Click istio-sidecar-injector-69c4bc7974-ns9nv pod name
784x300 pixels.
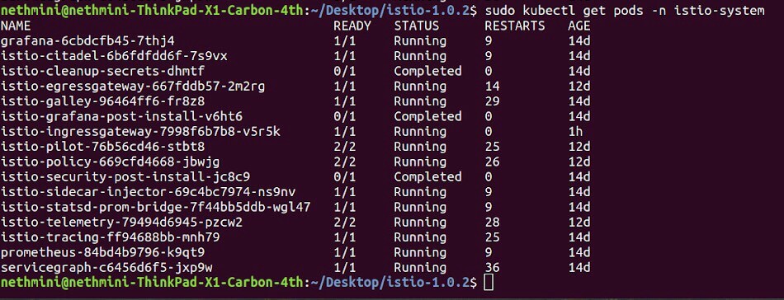click(148, 192)
